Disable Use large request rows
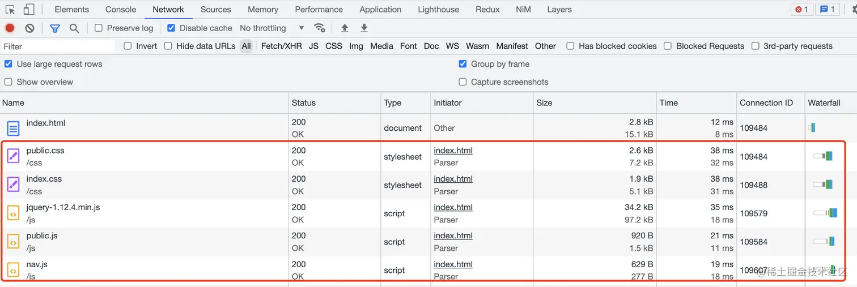This screenshot has width=857, height=287. coord(9,64)
